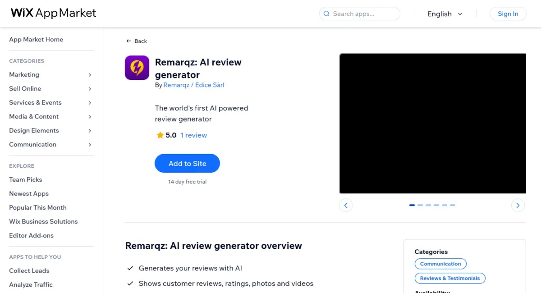Click the Sign In button
The image size is (541, 293).
click(508, 14)
